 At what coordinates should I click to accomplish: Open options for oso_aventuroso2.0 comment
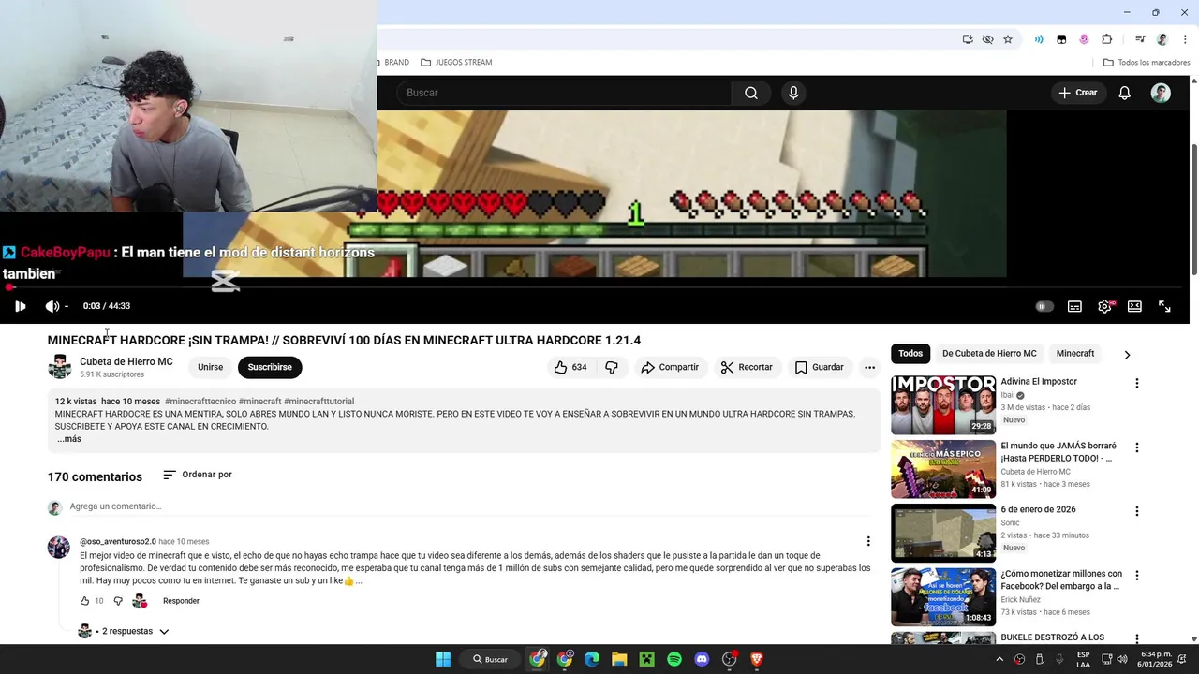(868, 541)
